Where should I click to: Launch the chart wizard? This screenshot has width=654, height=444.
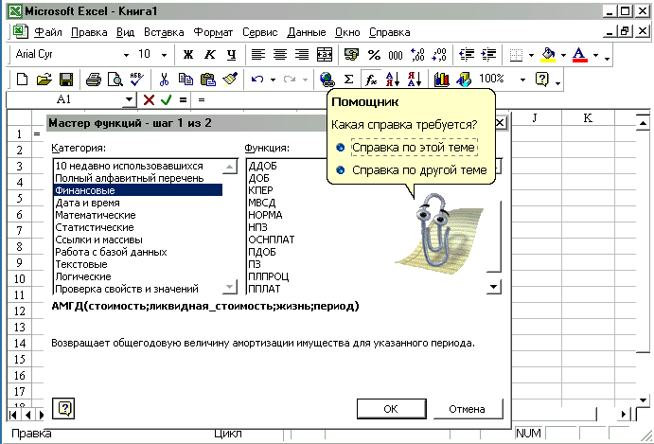(442, 80)
